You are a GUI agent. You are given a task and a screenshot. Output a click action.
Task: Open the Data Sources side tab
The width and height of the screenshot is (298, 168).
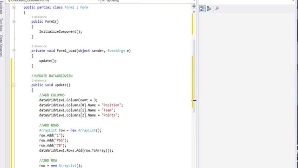point(1,46)
